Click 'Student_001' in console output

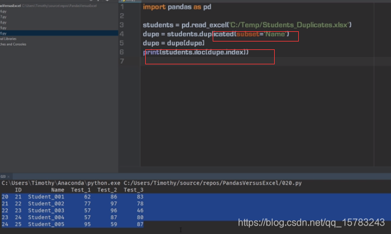pos(46,197)
